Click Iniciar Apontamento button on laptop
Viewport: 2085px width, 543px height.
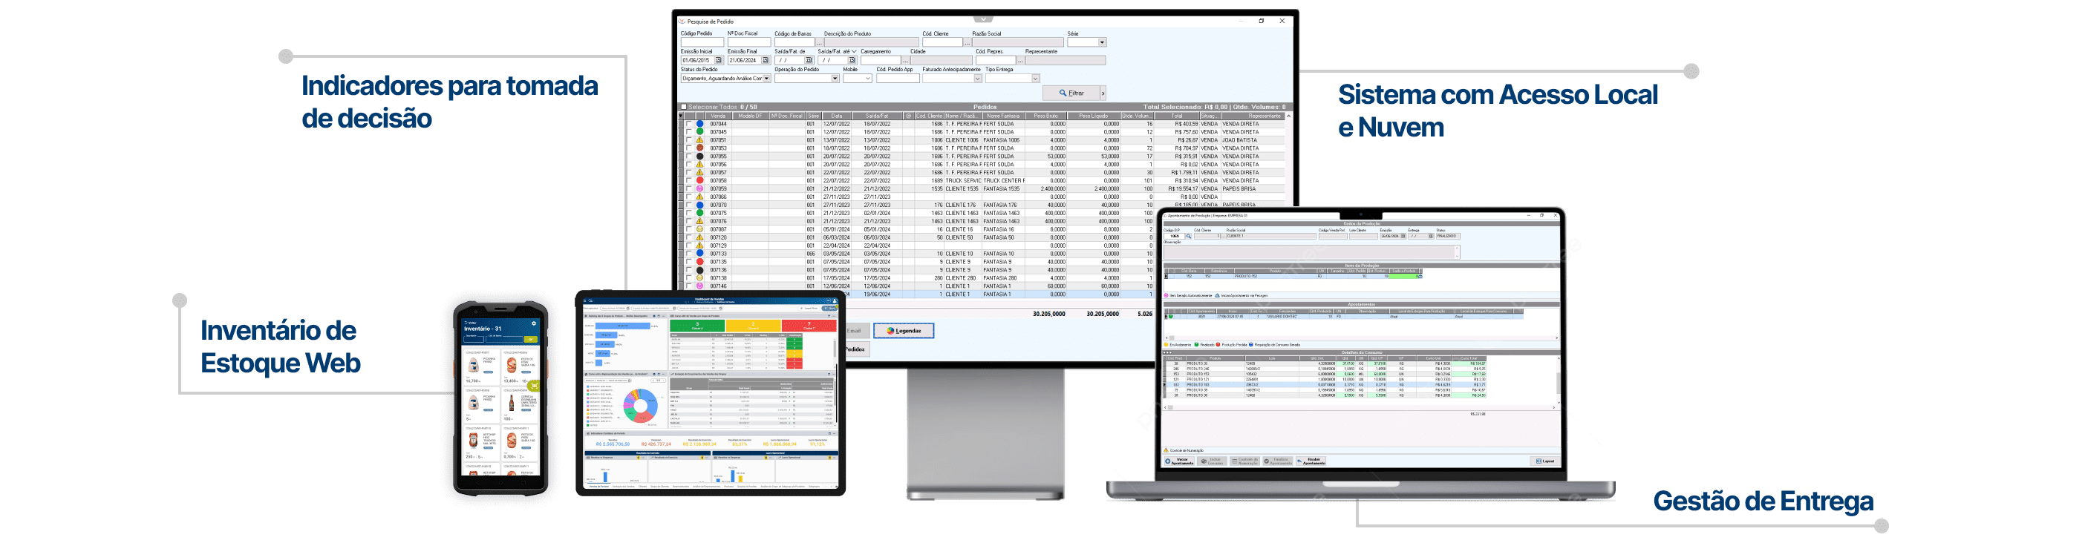click(1180, 461)
